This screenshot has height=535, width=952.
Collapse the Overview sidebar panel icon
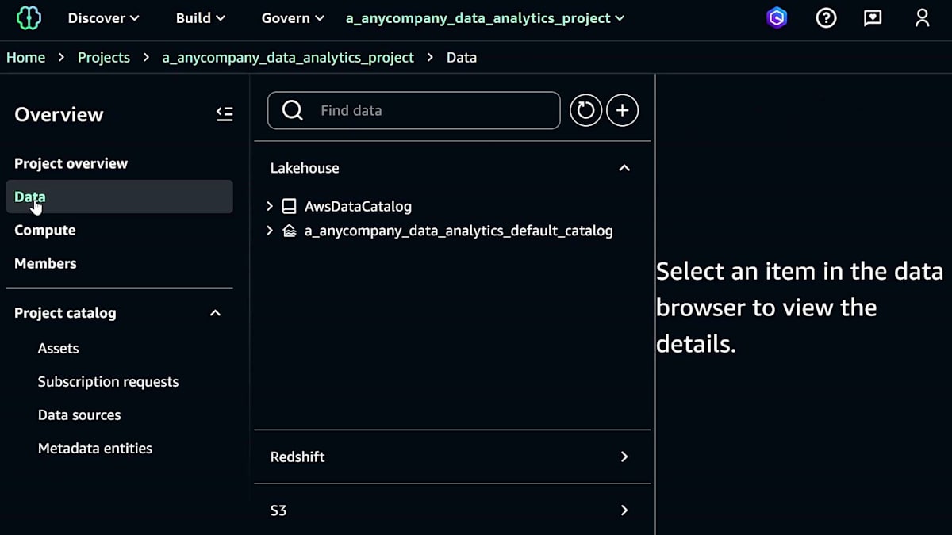(x=225, y=114)
